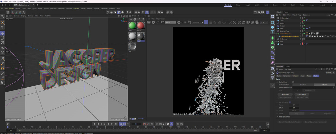This screenshot has height=134, width=336.
Task: Set cache location to External
Action: click(303, 85)
